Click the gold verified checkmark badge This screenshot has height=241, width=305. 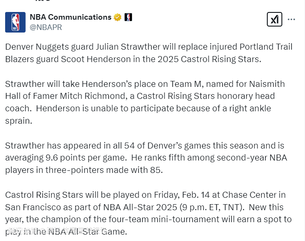117,18
